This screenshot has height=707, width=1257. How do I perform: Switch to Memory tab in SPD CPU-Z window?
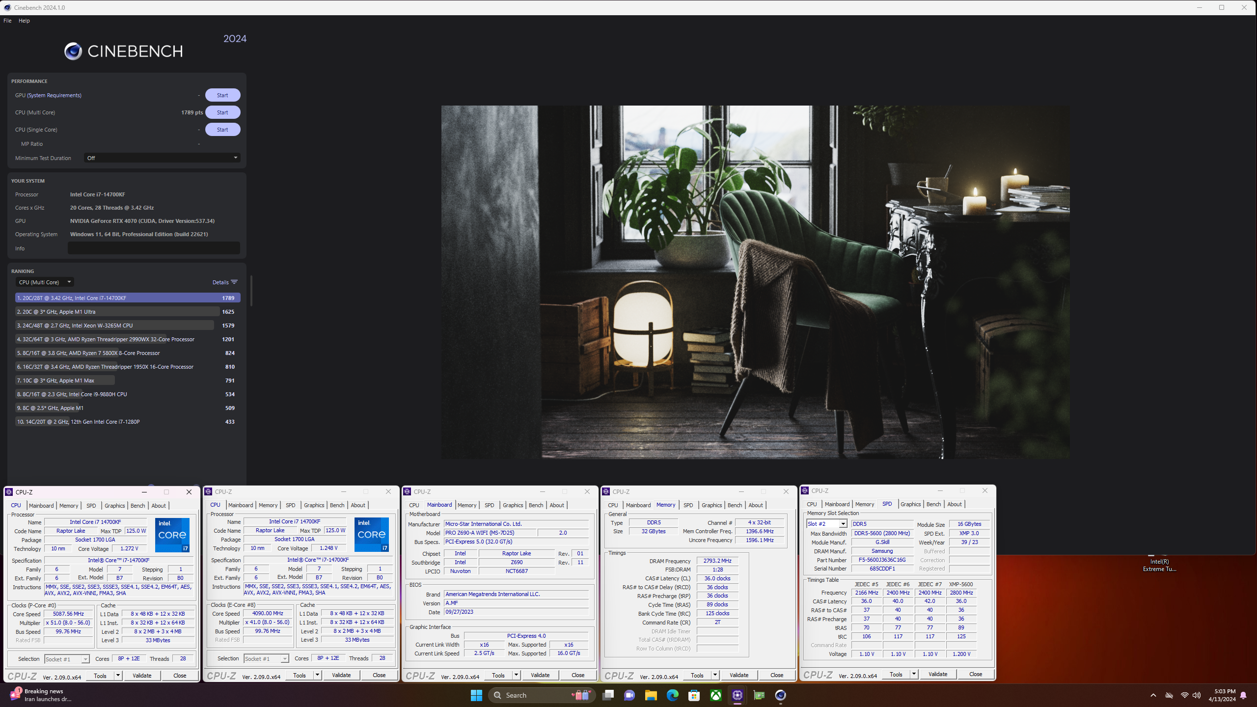(865, 504)
